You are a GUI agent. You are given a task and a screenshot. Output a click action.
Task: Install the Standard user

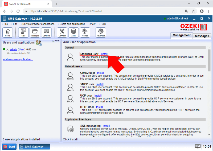(104, 54)
